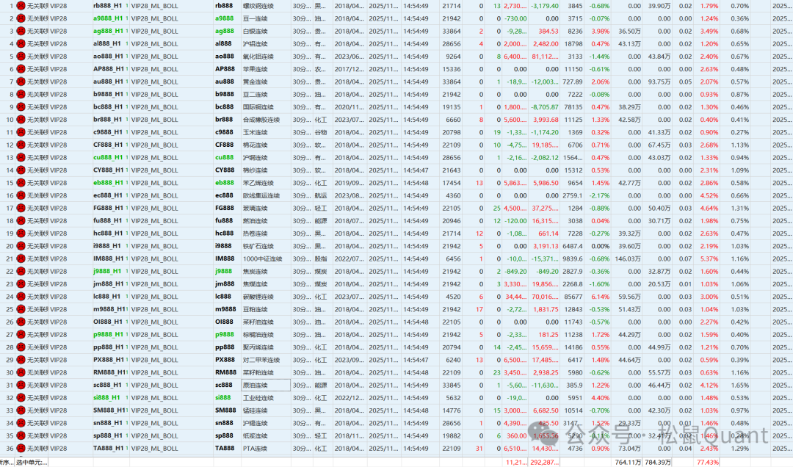Image resolution: width=793 pixels, height=467 pixels.
Task: Click the 146.03万 value cell
Action: (627, 258)
